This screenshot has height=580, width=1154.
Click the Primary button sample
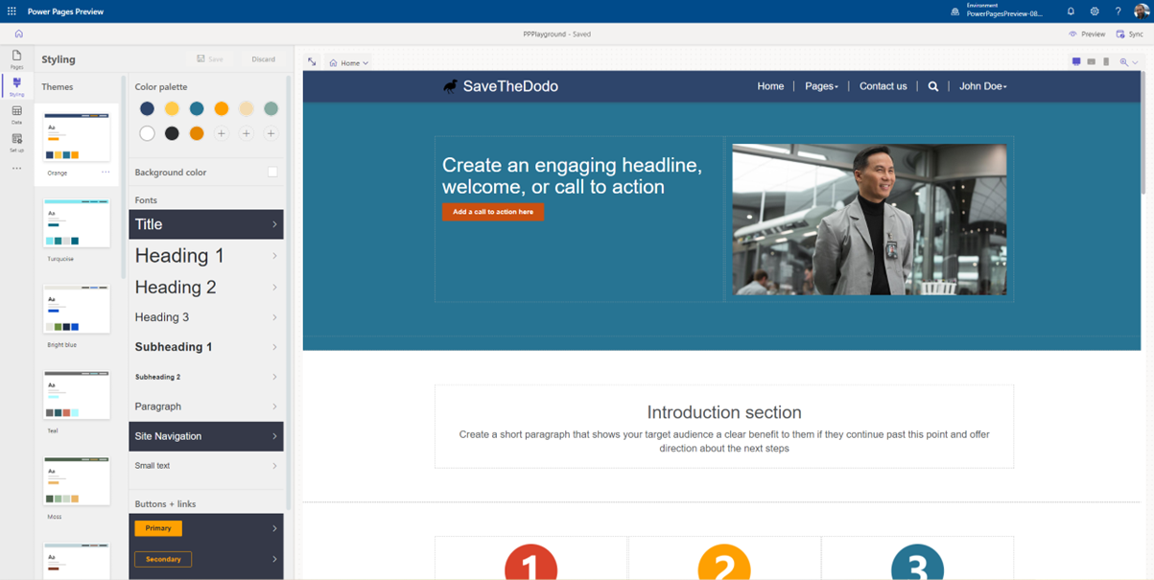(158, 528)
